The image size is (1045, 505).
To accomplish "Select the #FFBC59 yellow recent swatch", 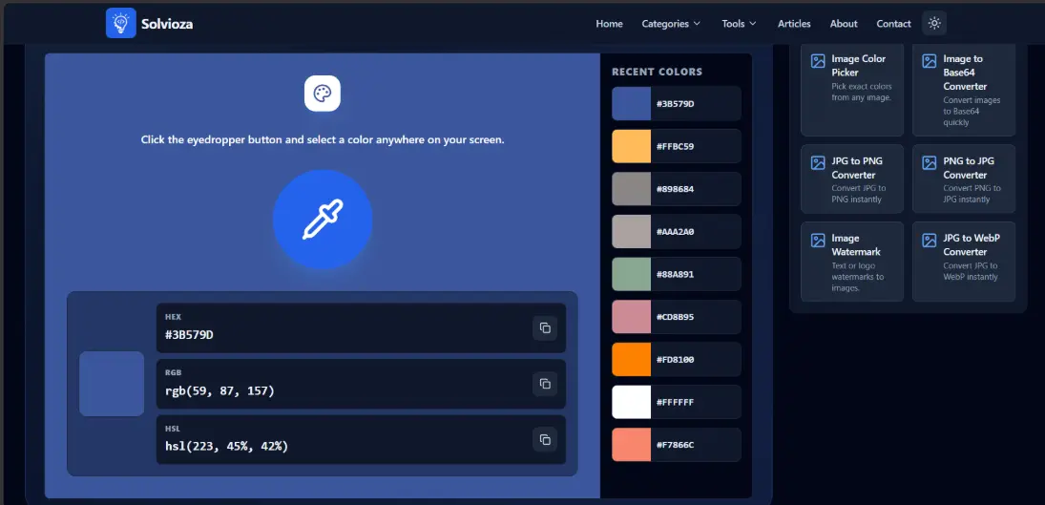I will click(x=631, y=146).
